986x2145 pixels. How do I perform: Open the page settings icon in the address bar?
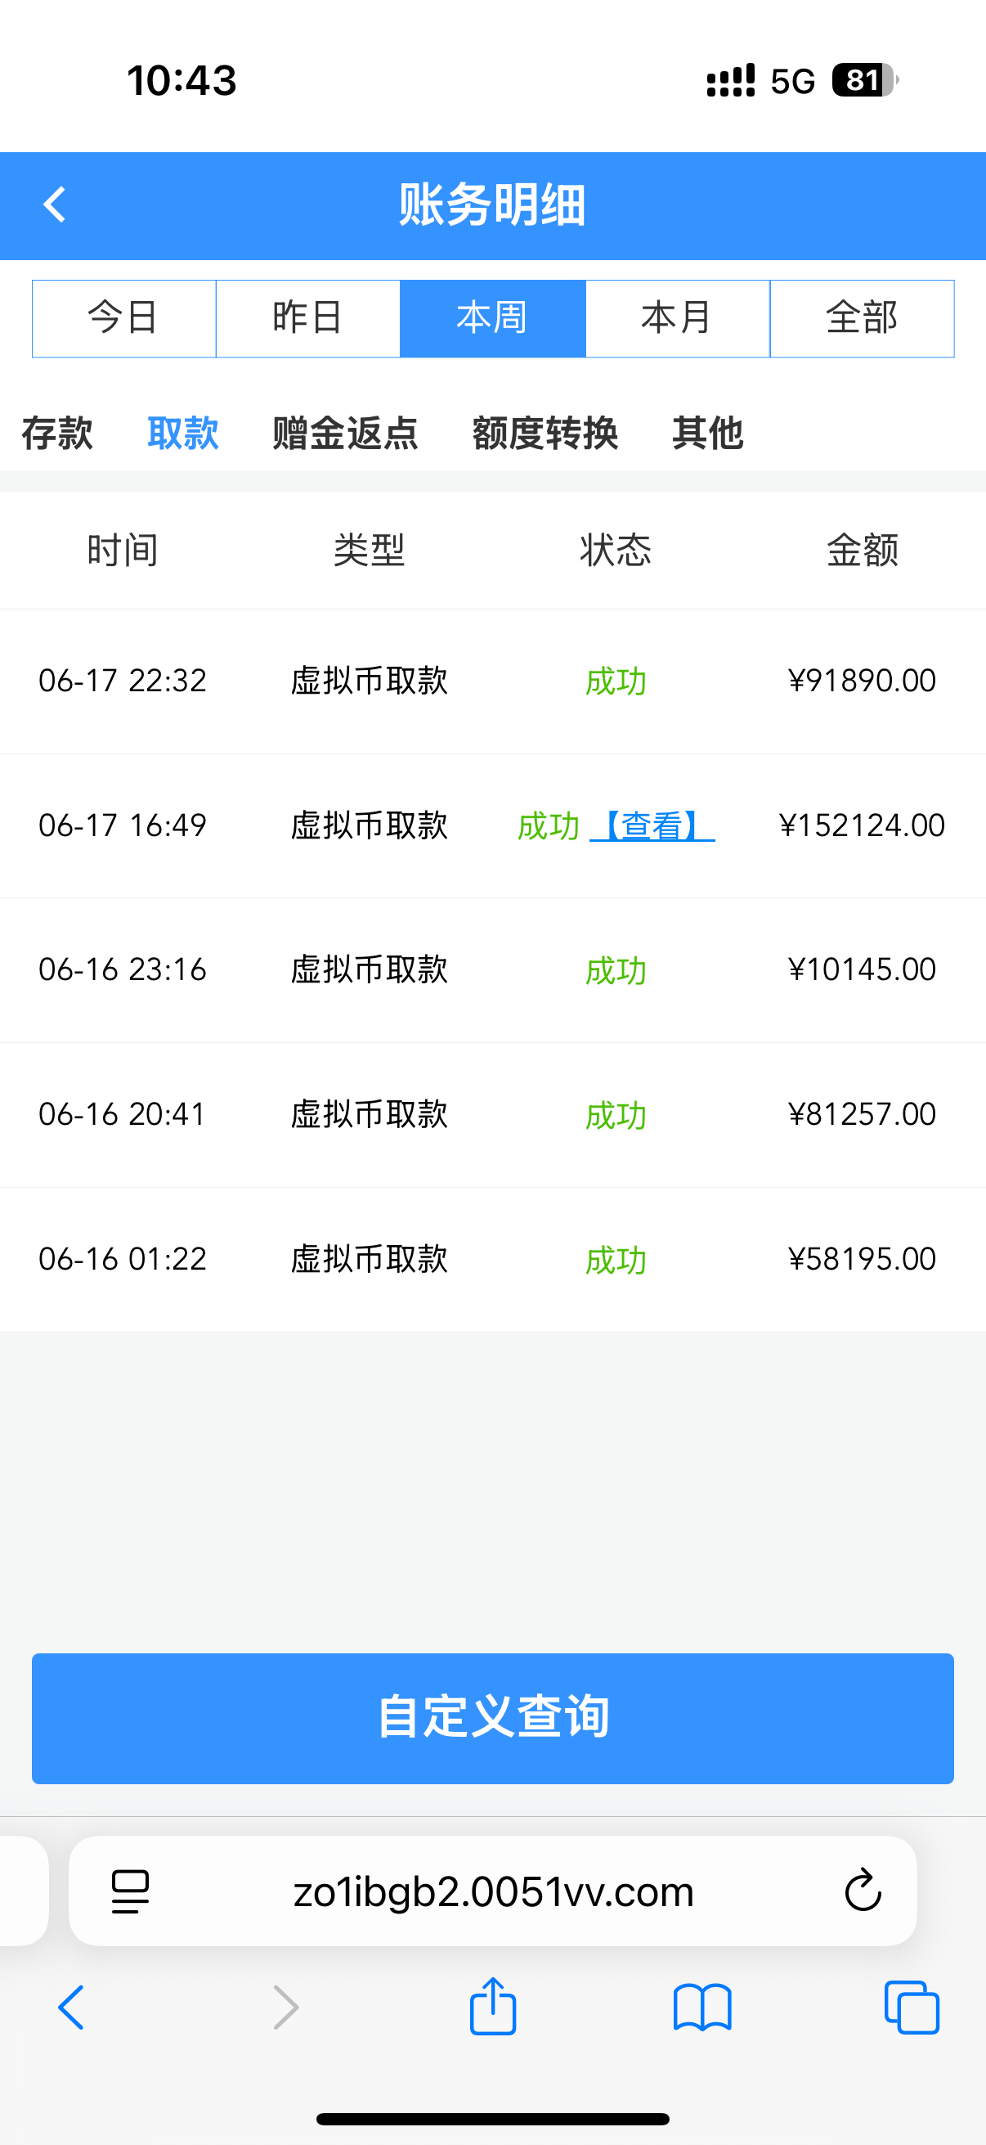(131, 1891)
